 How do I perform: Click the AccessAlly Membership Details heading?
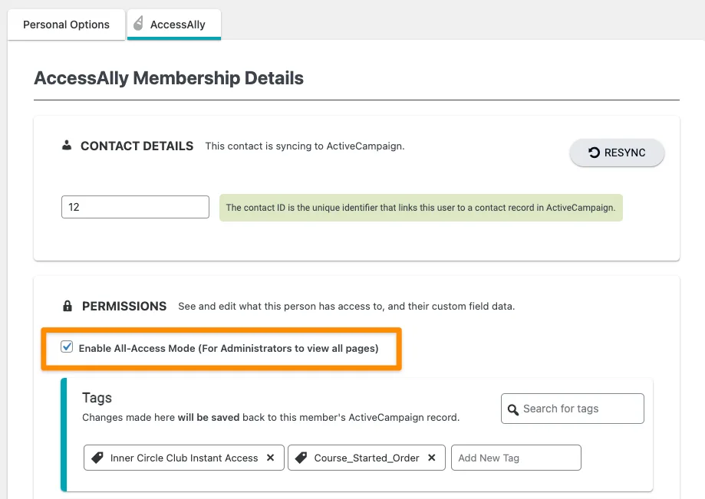[168, 78]
